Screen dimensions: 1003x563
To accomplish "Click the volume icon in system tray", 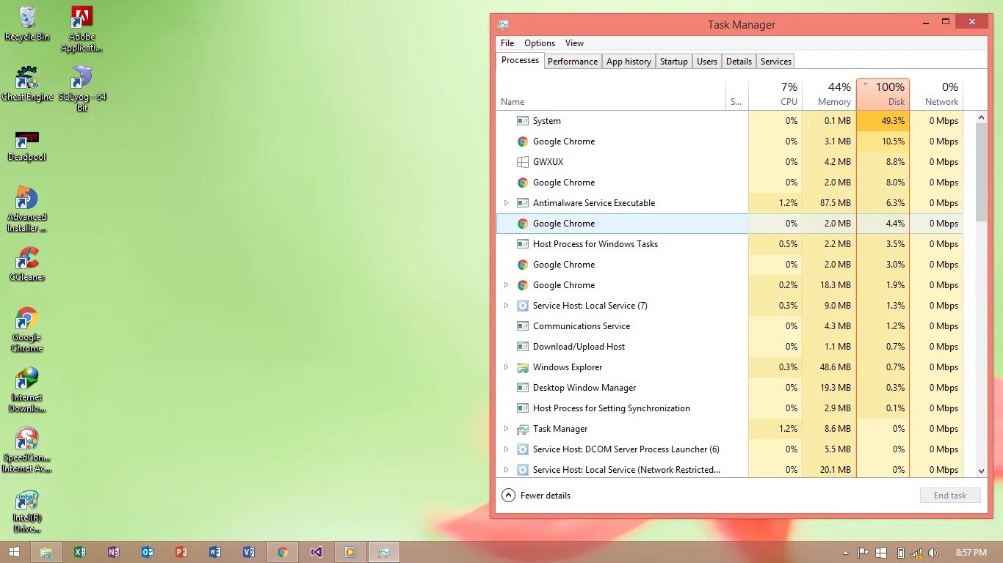I will [934, 553].
